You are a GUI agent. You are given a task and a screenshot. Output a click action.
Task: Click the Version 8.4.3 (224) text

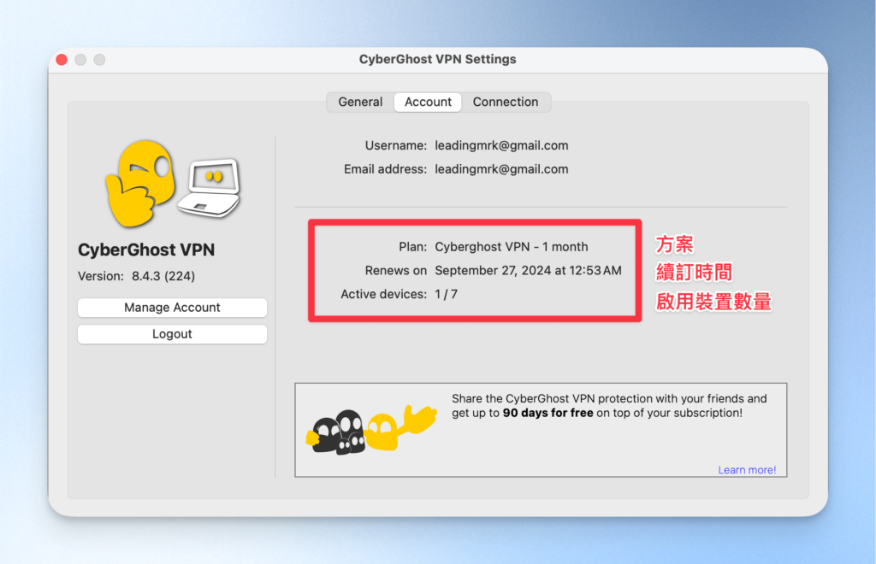136,276
